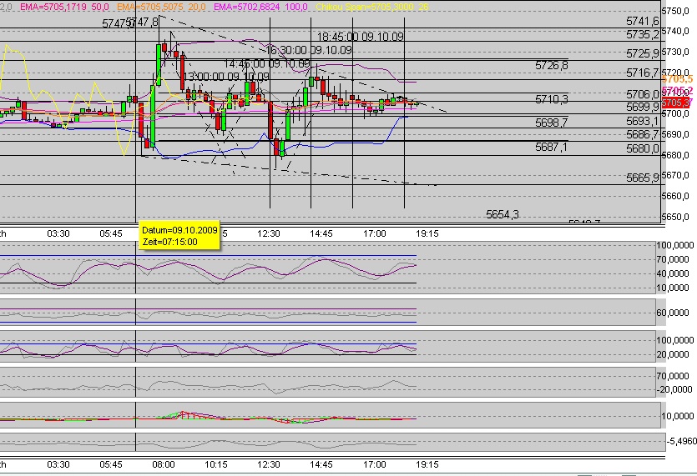Click the Zeit=07:15:00 tooltip line
697x476 pixels.
(169, 242)
